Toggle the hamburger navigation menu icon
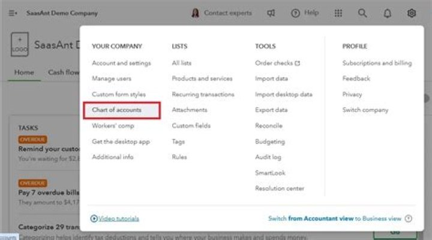This screenshot has height=240, width=432. coord(13,13)
